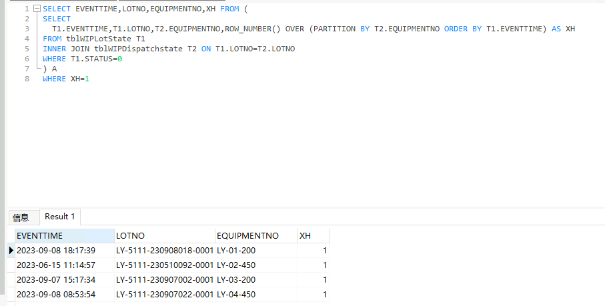
Task: Select cell LY-5111-230510092-0001
Action: pos(165,265)
